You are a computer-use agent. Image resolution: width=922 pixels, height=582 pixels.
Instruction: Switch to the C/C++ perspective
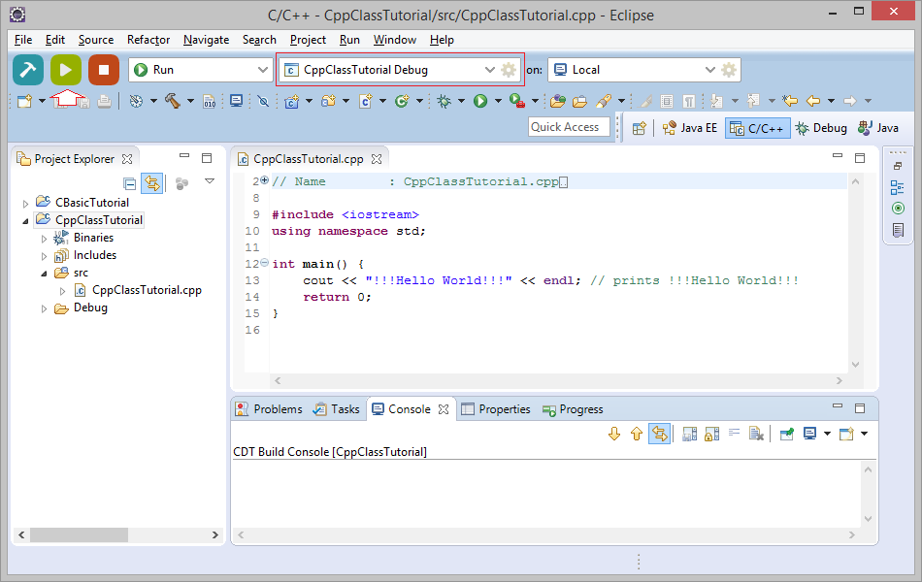(x=757, y=128)
